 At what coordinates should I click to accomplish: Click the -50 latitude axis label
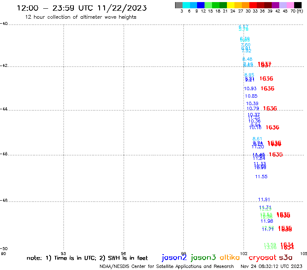coord(4,249)
